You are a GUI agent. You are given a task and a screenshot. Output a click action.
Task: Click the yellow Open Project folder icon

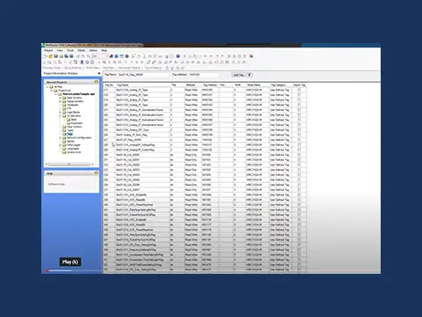coord(50,56)
